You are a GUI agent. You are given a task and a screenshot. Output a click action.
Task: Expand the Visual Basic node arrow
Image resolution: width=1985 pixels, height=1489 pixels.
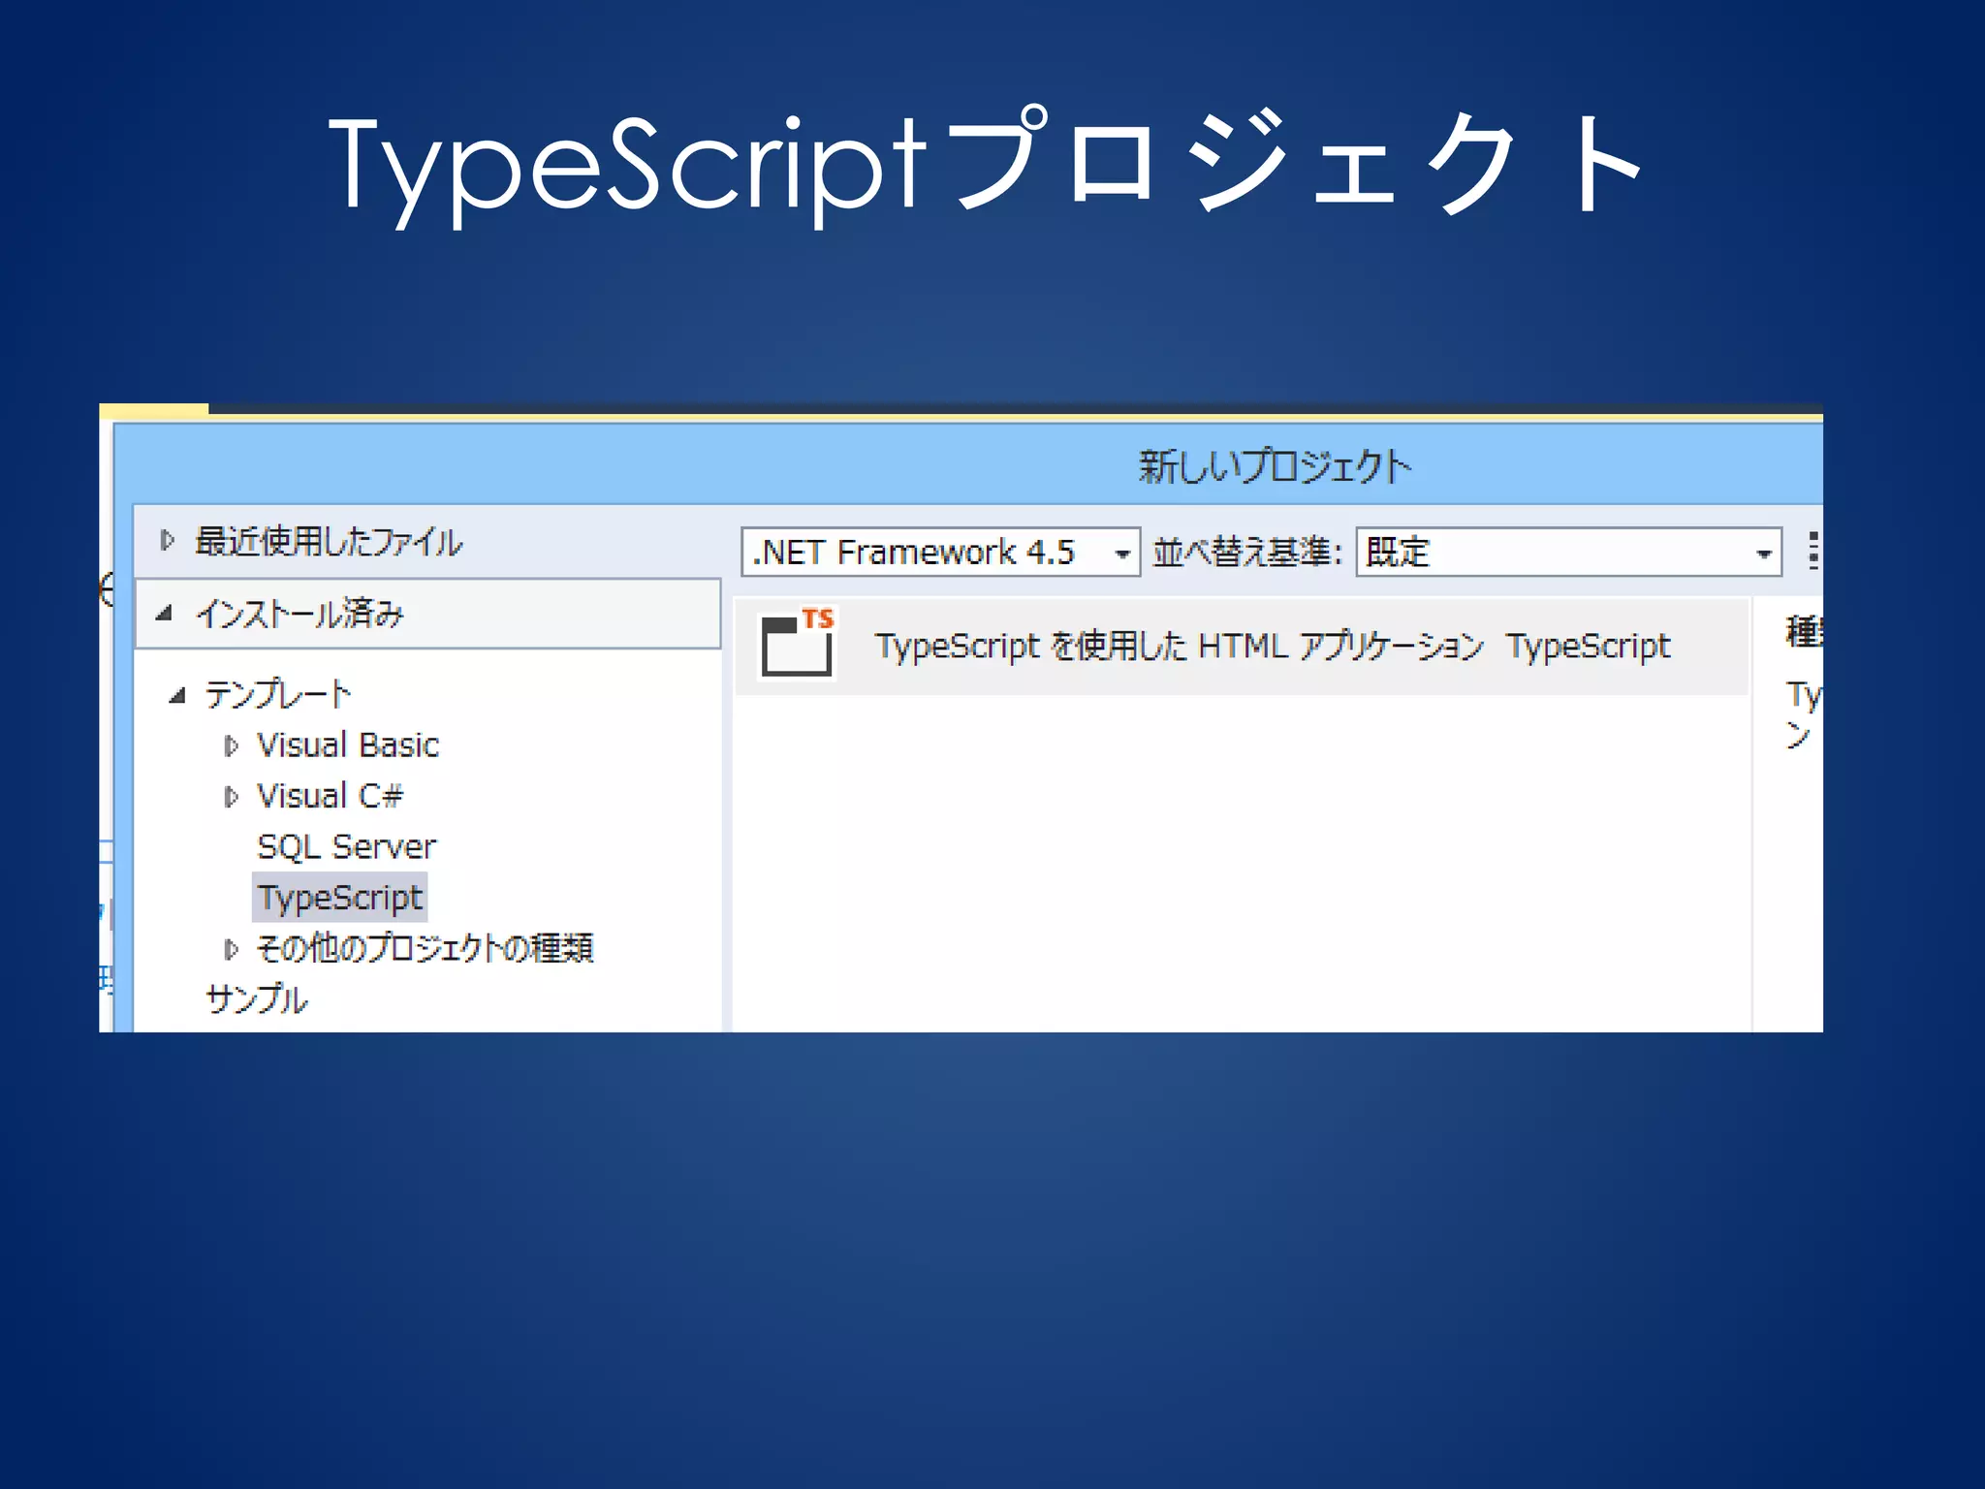point(231,745)
